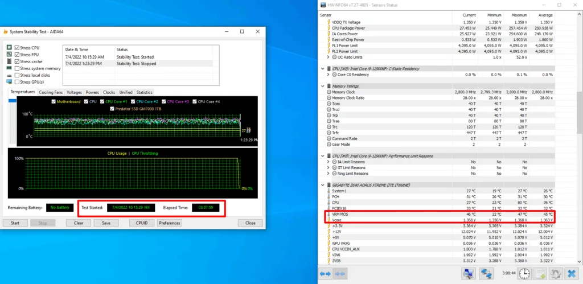Open the monitor magnifier icon in HWiNFO toolbar
Image resolution: width=583 pixels, height=284 pixels.
(x=469, y=274)
